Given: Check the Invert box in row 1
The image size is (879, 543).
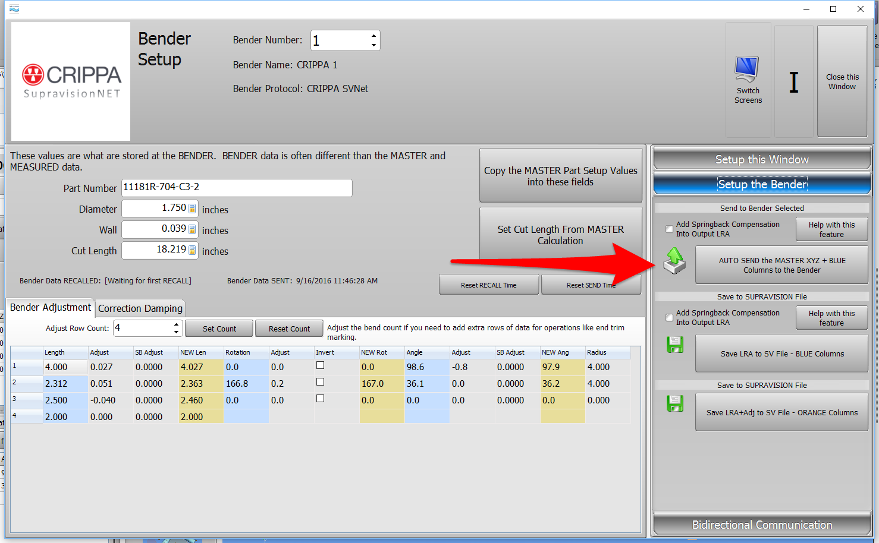Looking at the screenshot, I should click(x=320, y=365).
